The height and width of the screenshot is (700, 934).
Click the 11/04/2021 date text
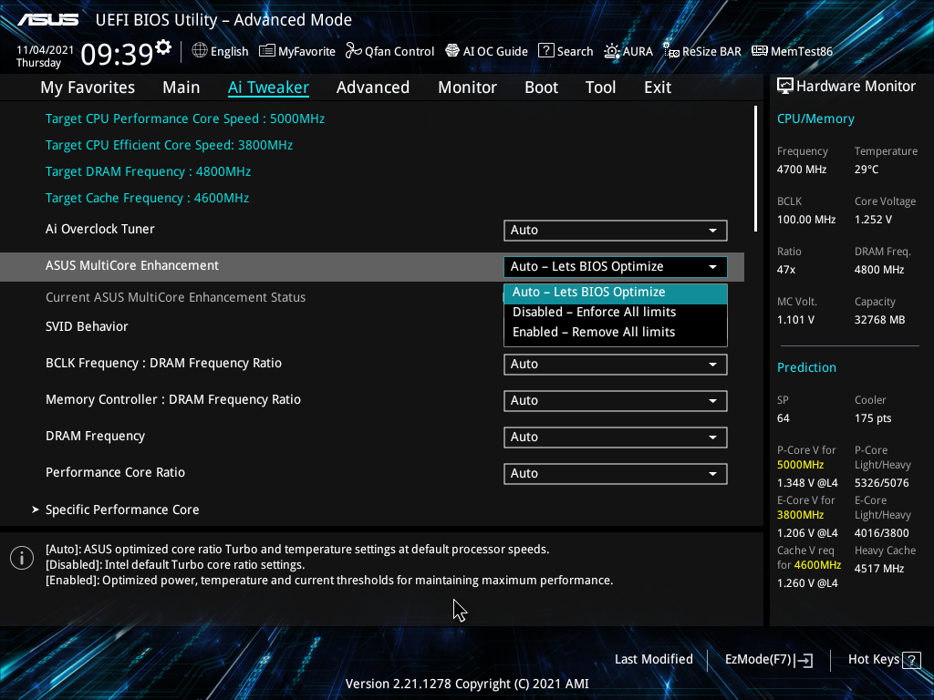[45, 50]
